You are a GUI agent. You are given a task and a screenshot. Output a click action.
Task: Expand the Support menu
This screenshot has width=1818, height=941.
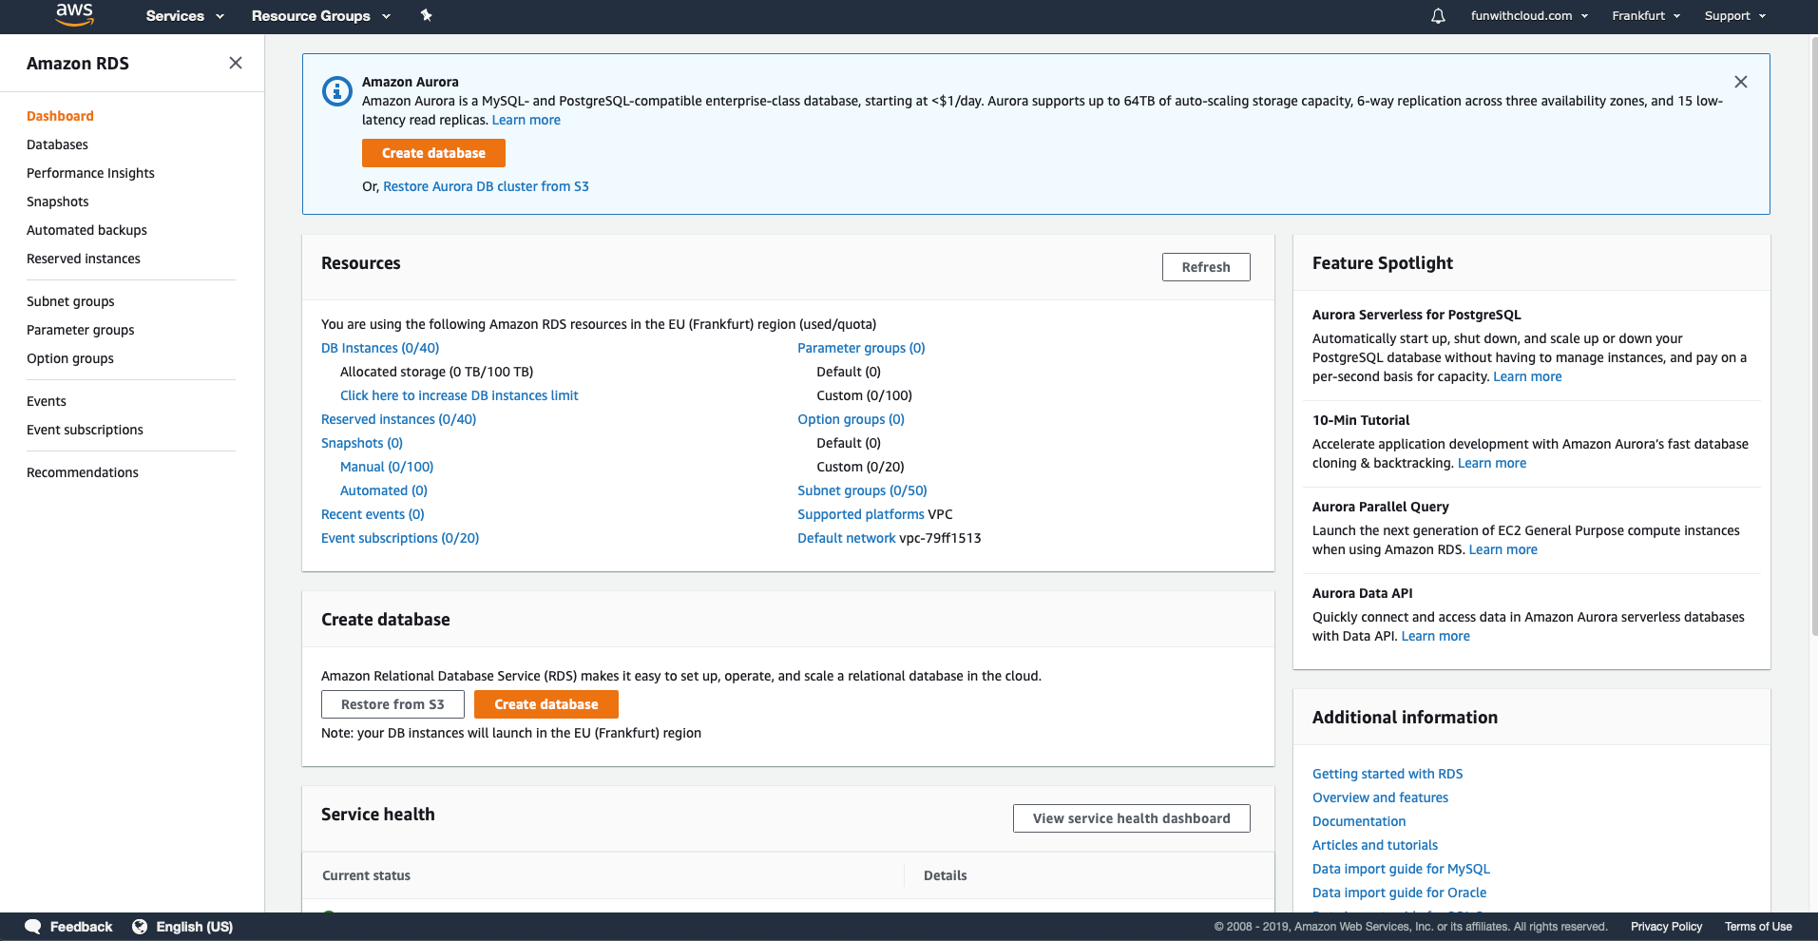1734,16
